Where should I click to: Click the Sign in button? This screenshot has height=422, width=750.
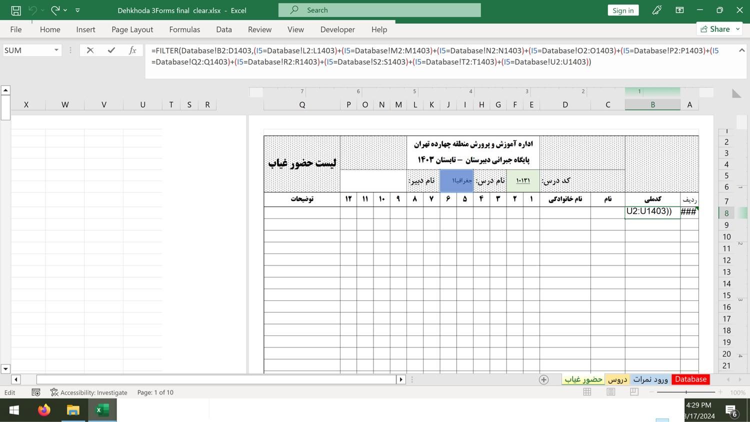[x=623, y=10]
